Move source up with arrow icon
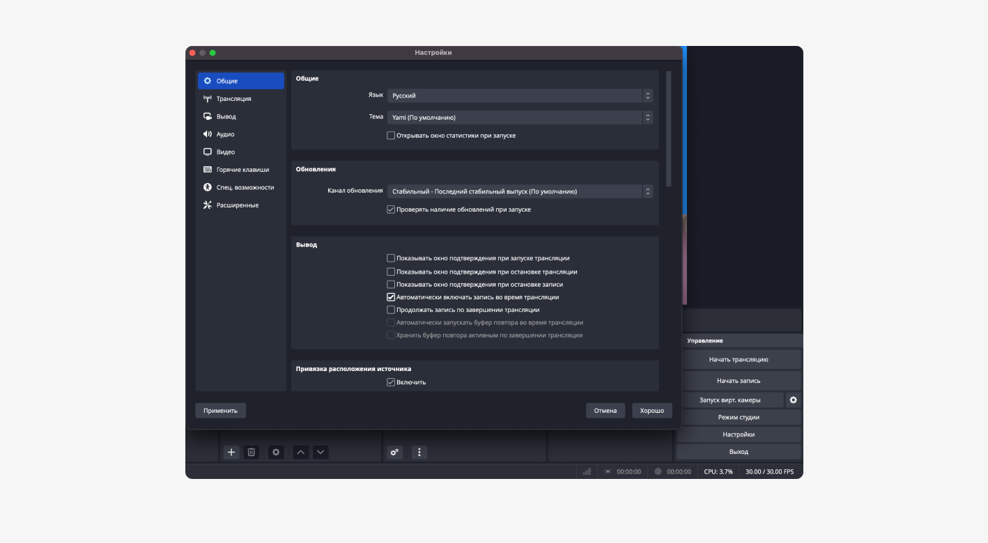Viewport: 988px width, 543px height. click(x=301, y=452)
